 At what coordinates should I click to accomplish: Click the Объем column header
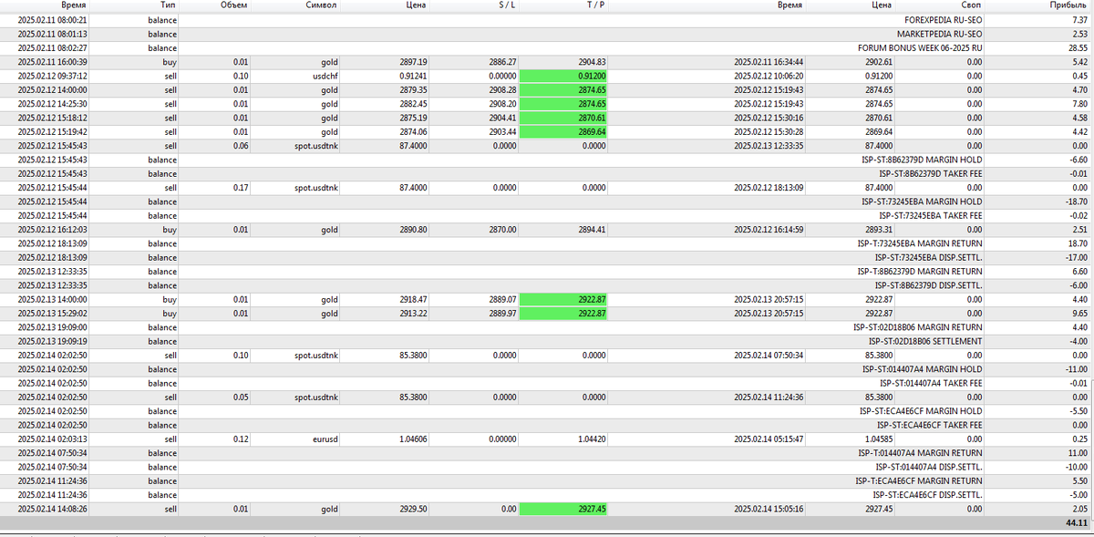click(x=233, y=5)
